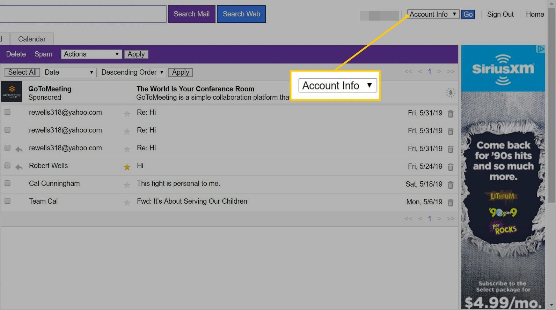
Task: Trash the Cal Cunningham email
Action: pyautogui.click(x=451, y=185)
